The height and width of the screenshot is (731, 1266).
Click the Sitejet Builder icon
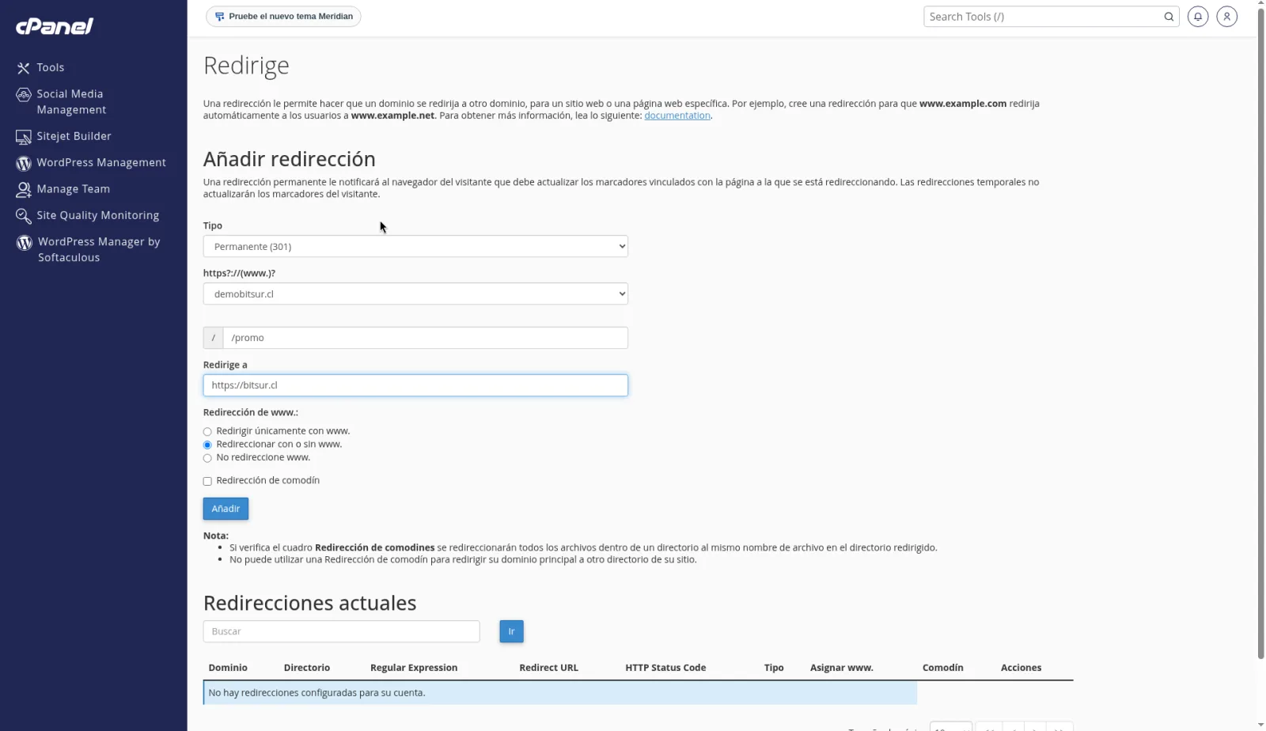[24, 137]
